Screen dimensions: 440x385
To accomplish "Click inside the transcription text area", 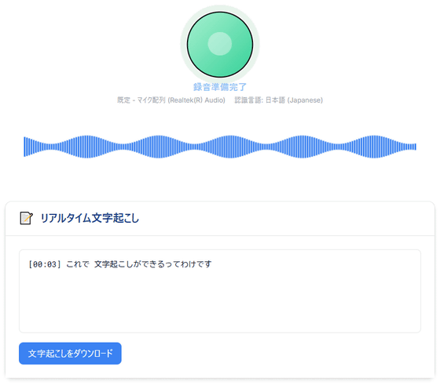I will click(220, 291).
